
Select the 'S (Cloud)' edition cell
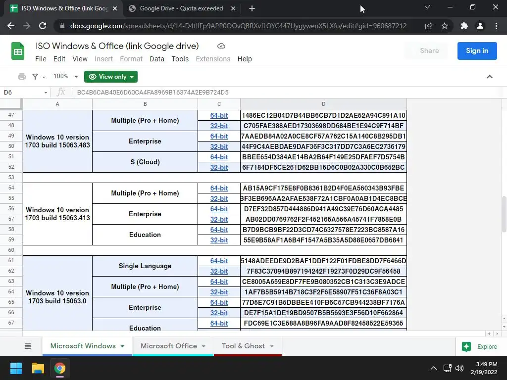(x=145, y=162)
